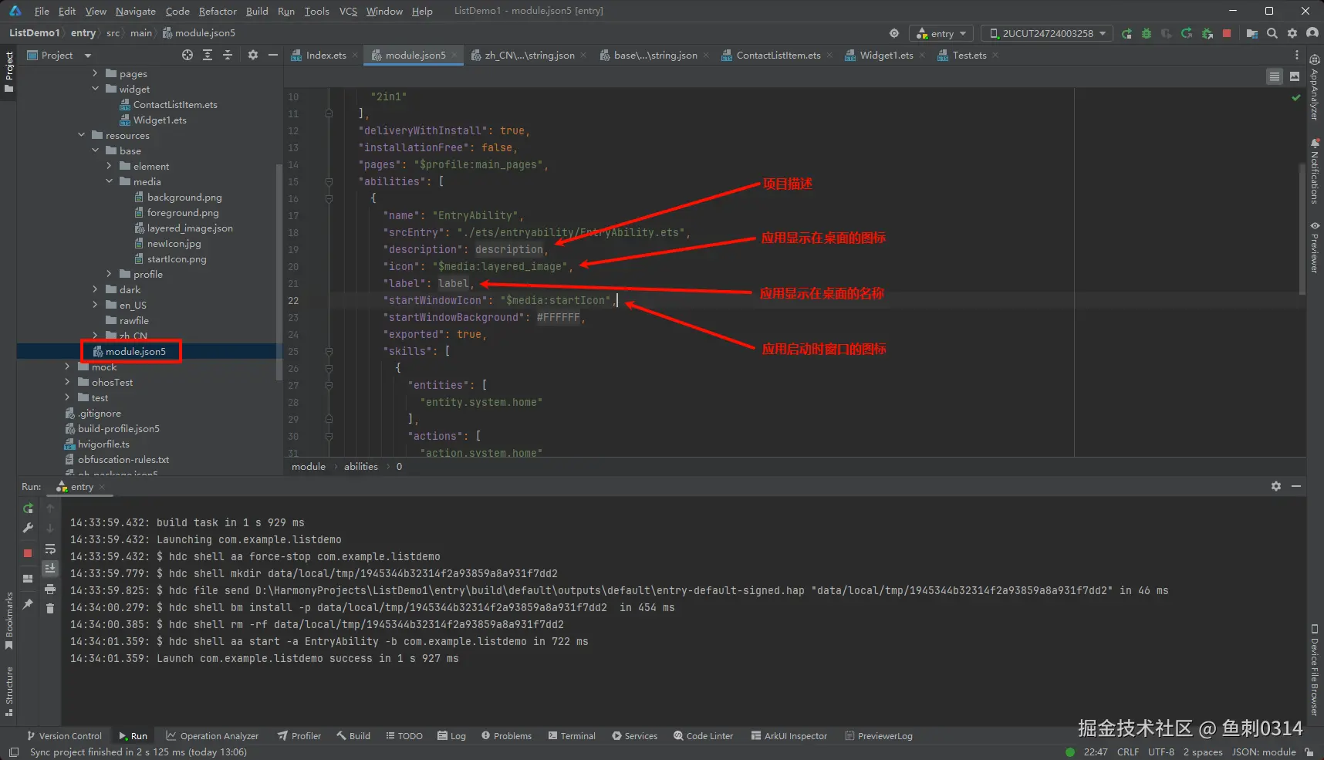
Task: Open the Version Control tool window
Action: pos(64,735)
